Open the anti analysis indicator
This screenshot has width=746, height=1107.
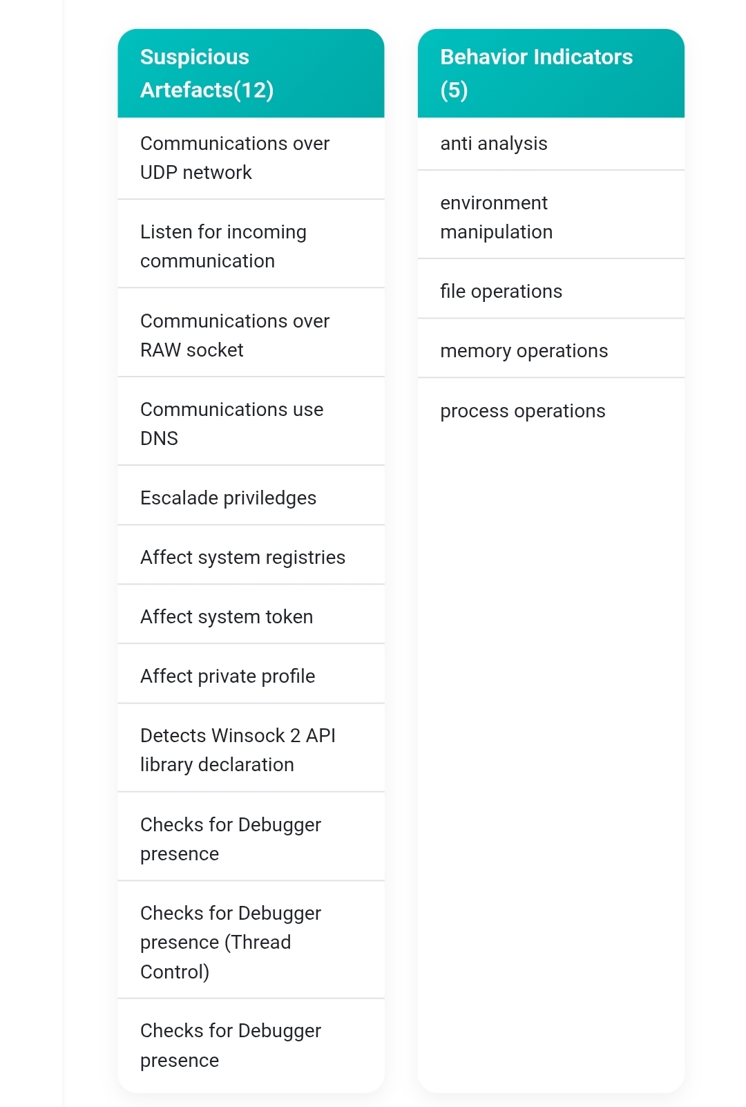click(551, 144)
